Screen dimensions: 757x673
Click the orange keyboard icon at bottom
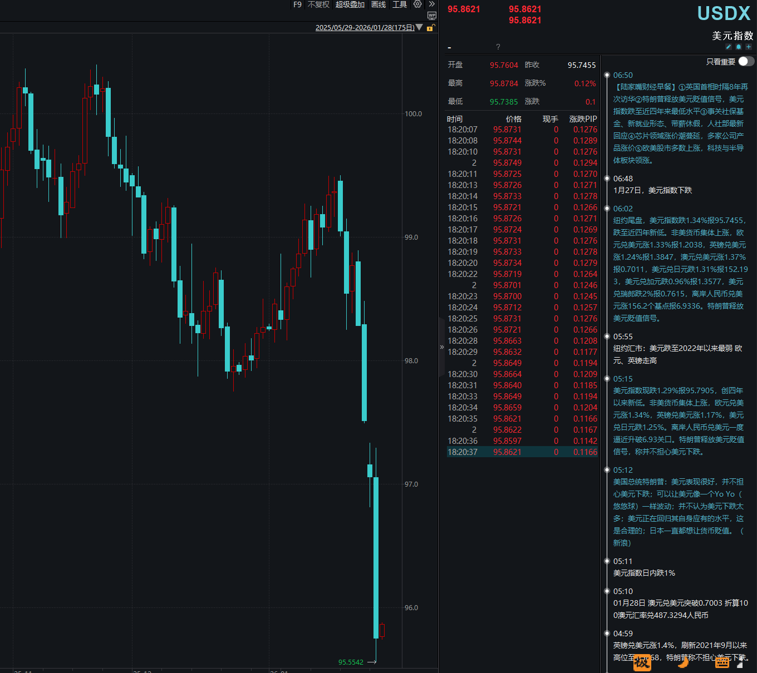[x=722, y=662]
